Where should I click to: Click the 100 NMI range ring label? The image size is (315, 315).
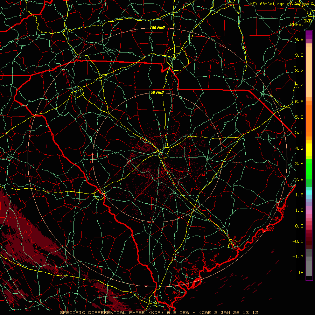coord(157,28)
